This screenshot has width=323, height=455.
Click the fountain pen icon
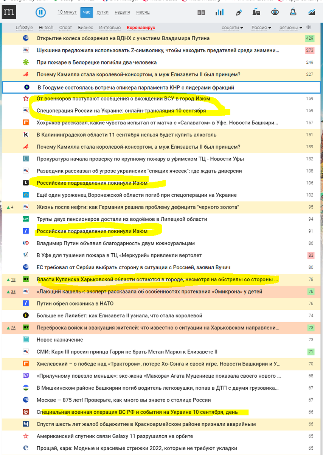239,12
